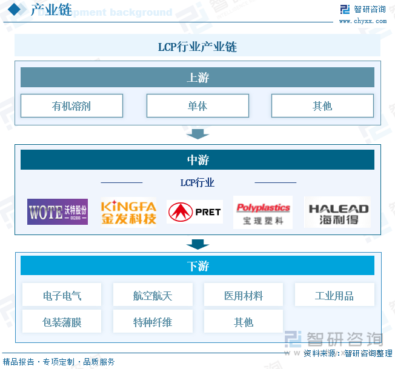Select the 包装薄膜 box
The width and height of the screenshot is (395, 369).
[x=62, y=321]
